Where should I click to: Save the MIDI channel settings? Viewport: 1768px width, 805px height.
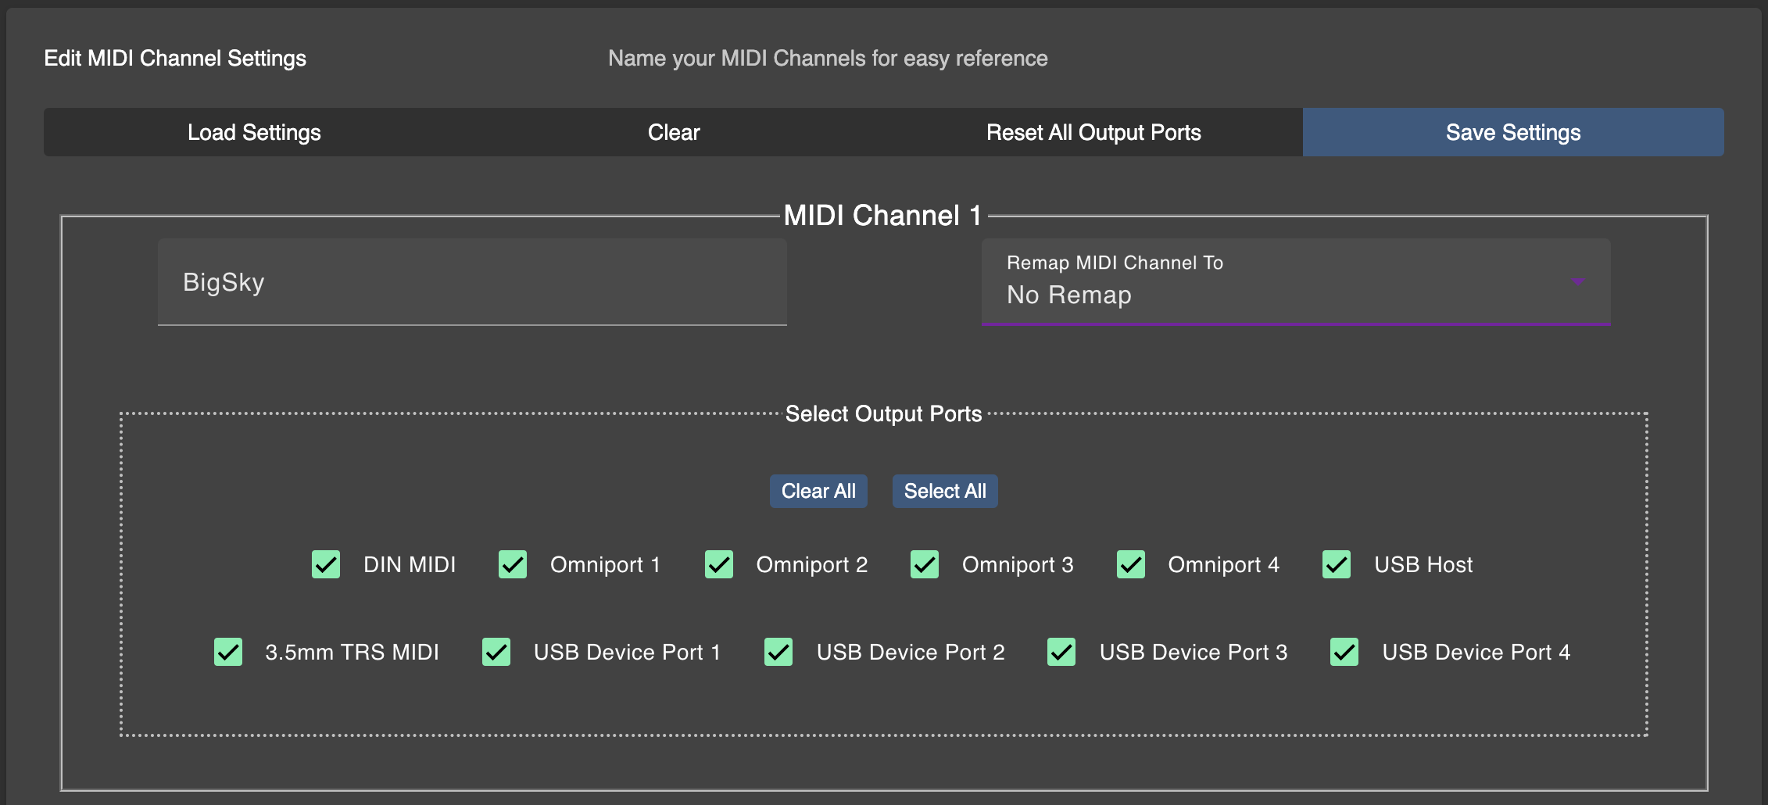pos(1512,132)
